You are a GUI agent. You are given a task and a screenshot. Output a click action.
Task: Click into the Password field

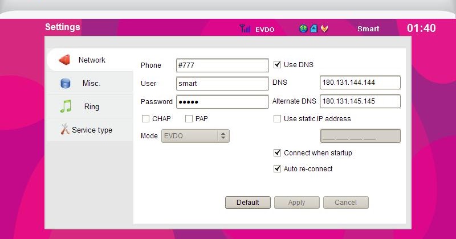tap(222, 102)
